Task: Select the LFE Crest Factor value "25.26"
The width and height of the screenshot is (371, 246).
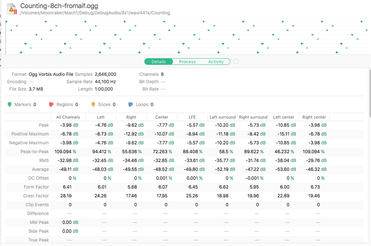Action: click(192, 196)
